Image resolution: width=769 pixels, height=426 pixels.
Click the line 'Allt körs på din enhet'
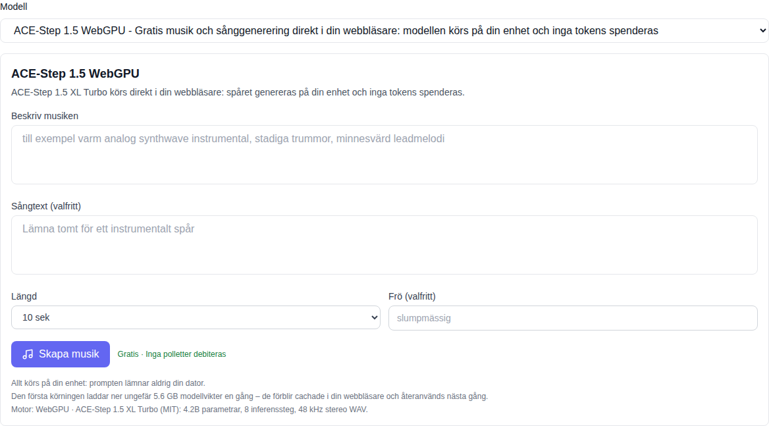pyautogui.click(x=109, y=383)
